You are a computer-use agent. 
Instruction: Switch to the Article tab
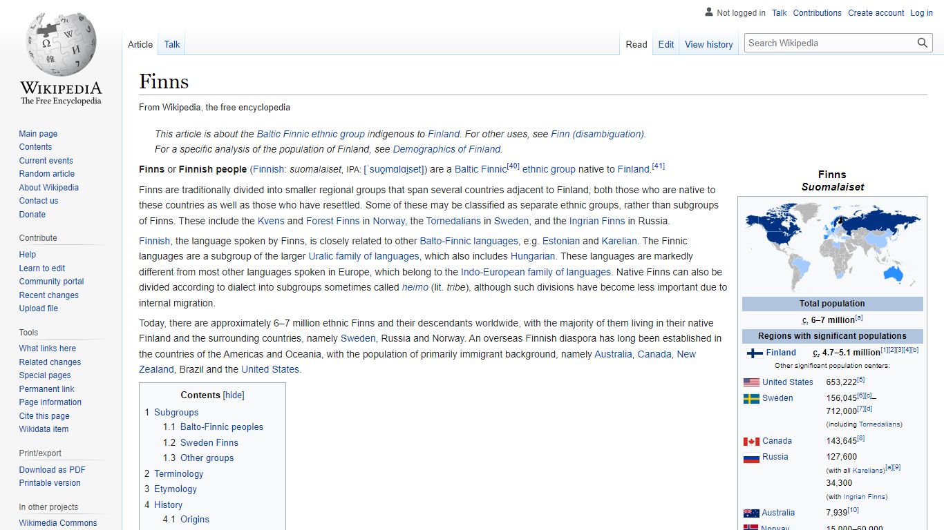click(x=140, y=44)
